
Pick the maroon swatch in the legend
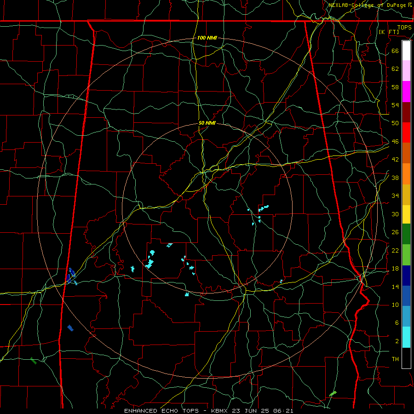click(406, 112)
